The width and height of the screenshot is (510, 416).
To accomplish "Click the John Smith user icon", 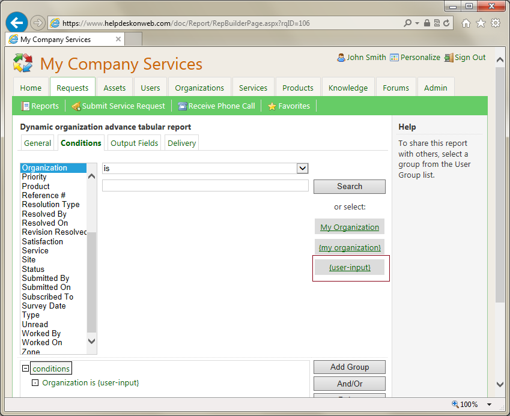I will (341, 58).
